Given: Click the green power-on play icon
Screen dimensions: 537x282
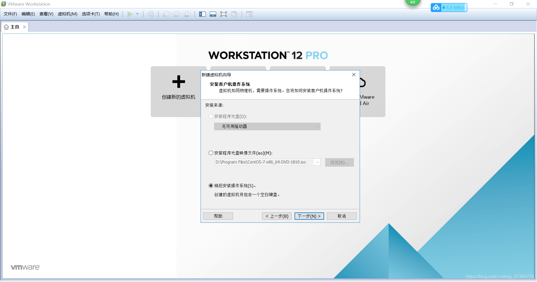Looking at the screenshot, I should coord(130,14).
